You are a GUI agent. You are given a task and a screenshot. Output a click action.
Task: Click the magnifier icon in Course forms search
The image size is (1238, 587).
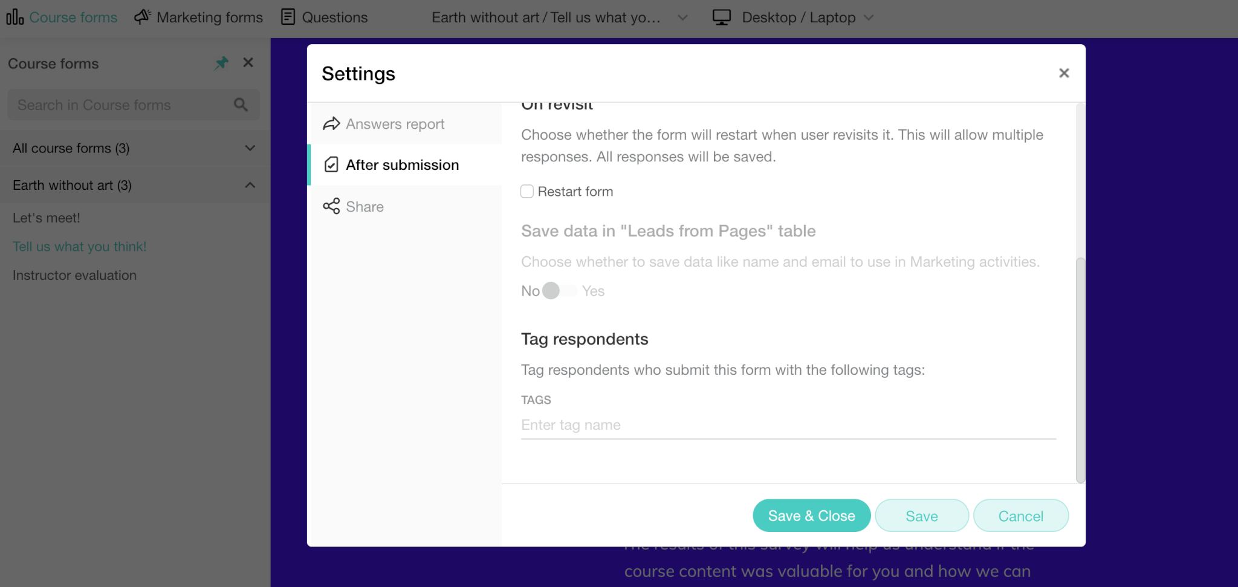pos(240,104)
